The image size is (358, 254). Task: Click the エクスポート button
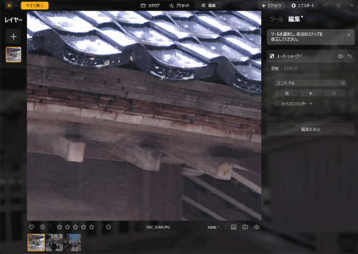(x=303, y=5)
